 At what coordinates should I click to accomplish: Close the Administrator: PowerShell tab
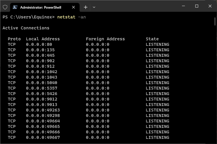(x=73, y=7)
